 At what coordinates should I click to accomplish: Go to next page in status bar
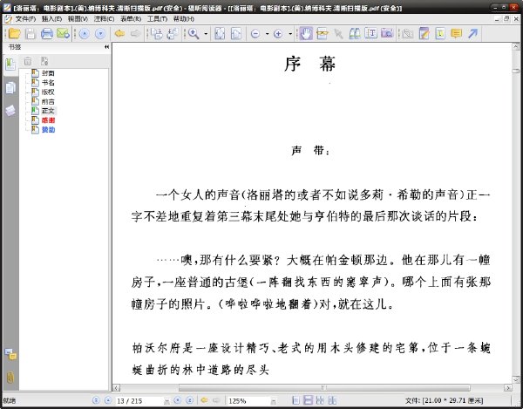[x=178, y=400]
